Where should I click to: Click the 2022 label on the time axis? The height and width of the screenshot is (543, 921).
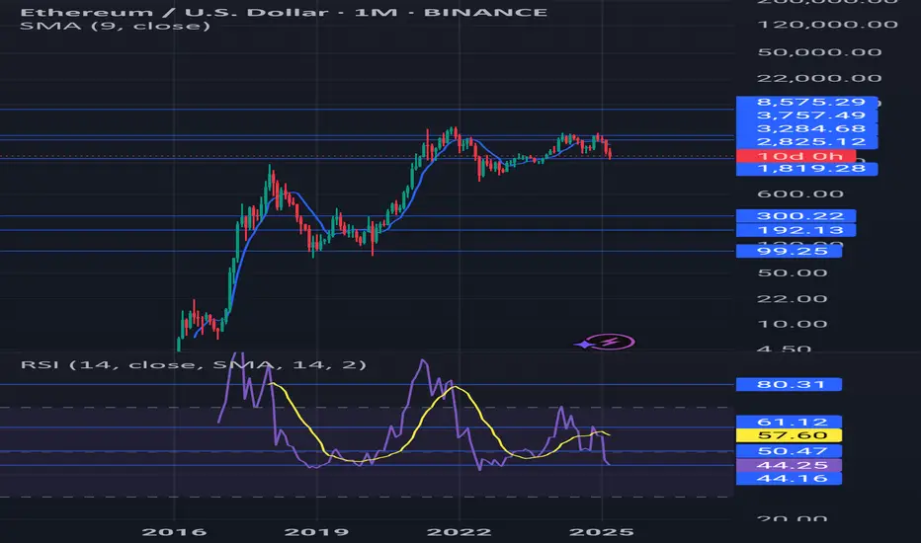[459, 532]
